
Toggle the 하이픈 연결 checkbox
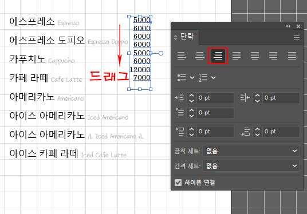(178, 183)
